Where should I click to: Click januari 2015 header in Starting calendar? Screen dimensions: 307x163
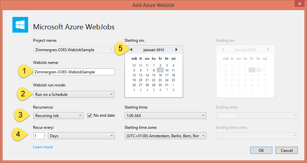(x=154, y=50)
